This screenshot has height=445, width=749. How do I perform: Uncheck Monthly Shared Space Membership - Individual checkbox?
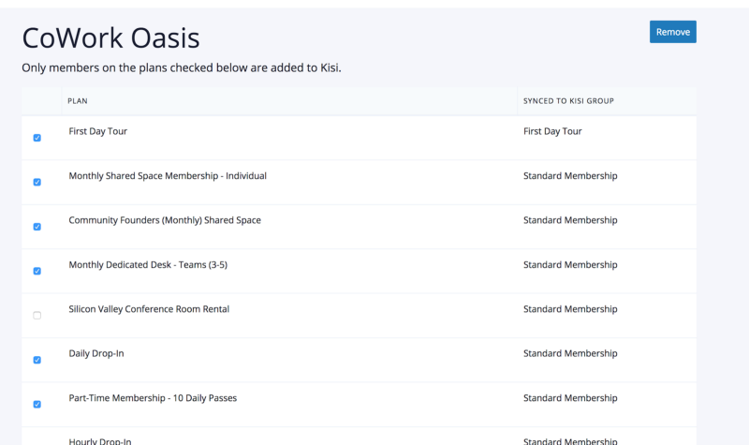tap(37, 182)
